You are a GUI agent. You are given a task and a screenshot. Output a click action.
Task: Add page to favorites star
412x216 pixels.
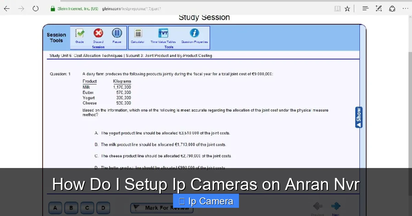coord(347,9)
